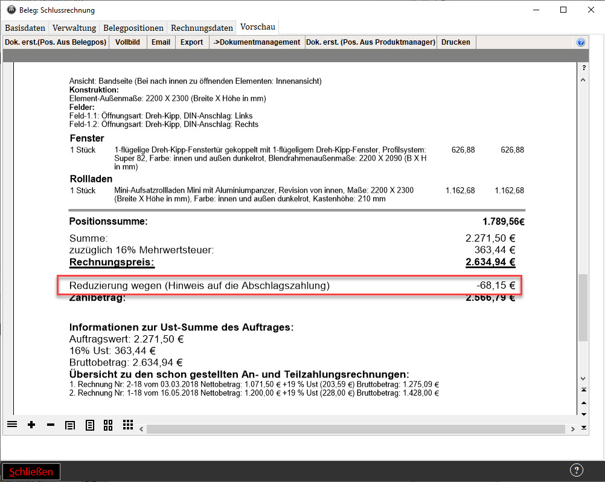Click the Positionssumme value 1.789,56€
Image resolution: width=605 pixels, height=482 pixels.
(x=504, y=222)
